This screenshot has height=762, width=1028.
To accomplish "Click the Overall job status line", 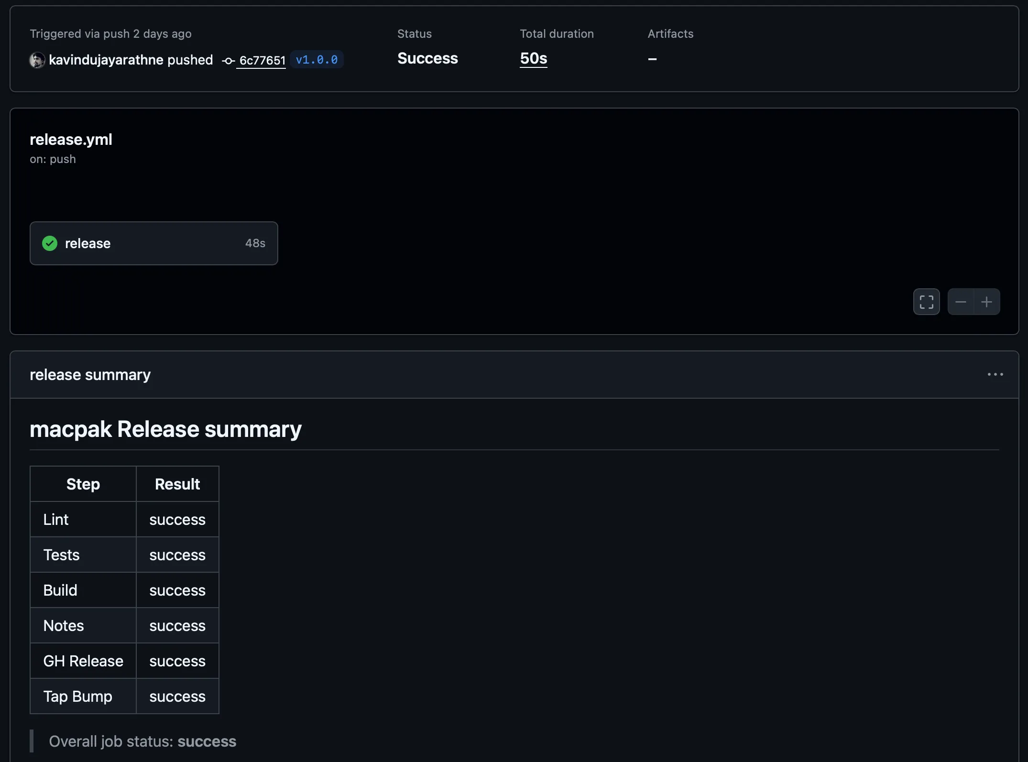I will [x=142, y=741].
